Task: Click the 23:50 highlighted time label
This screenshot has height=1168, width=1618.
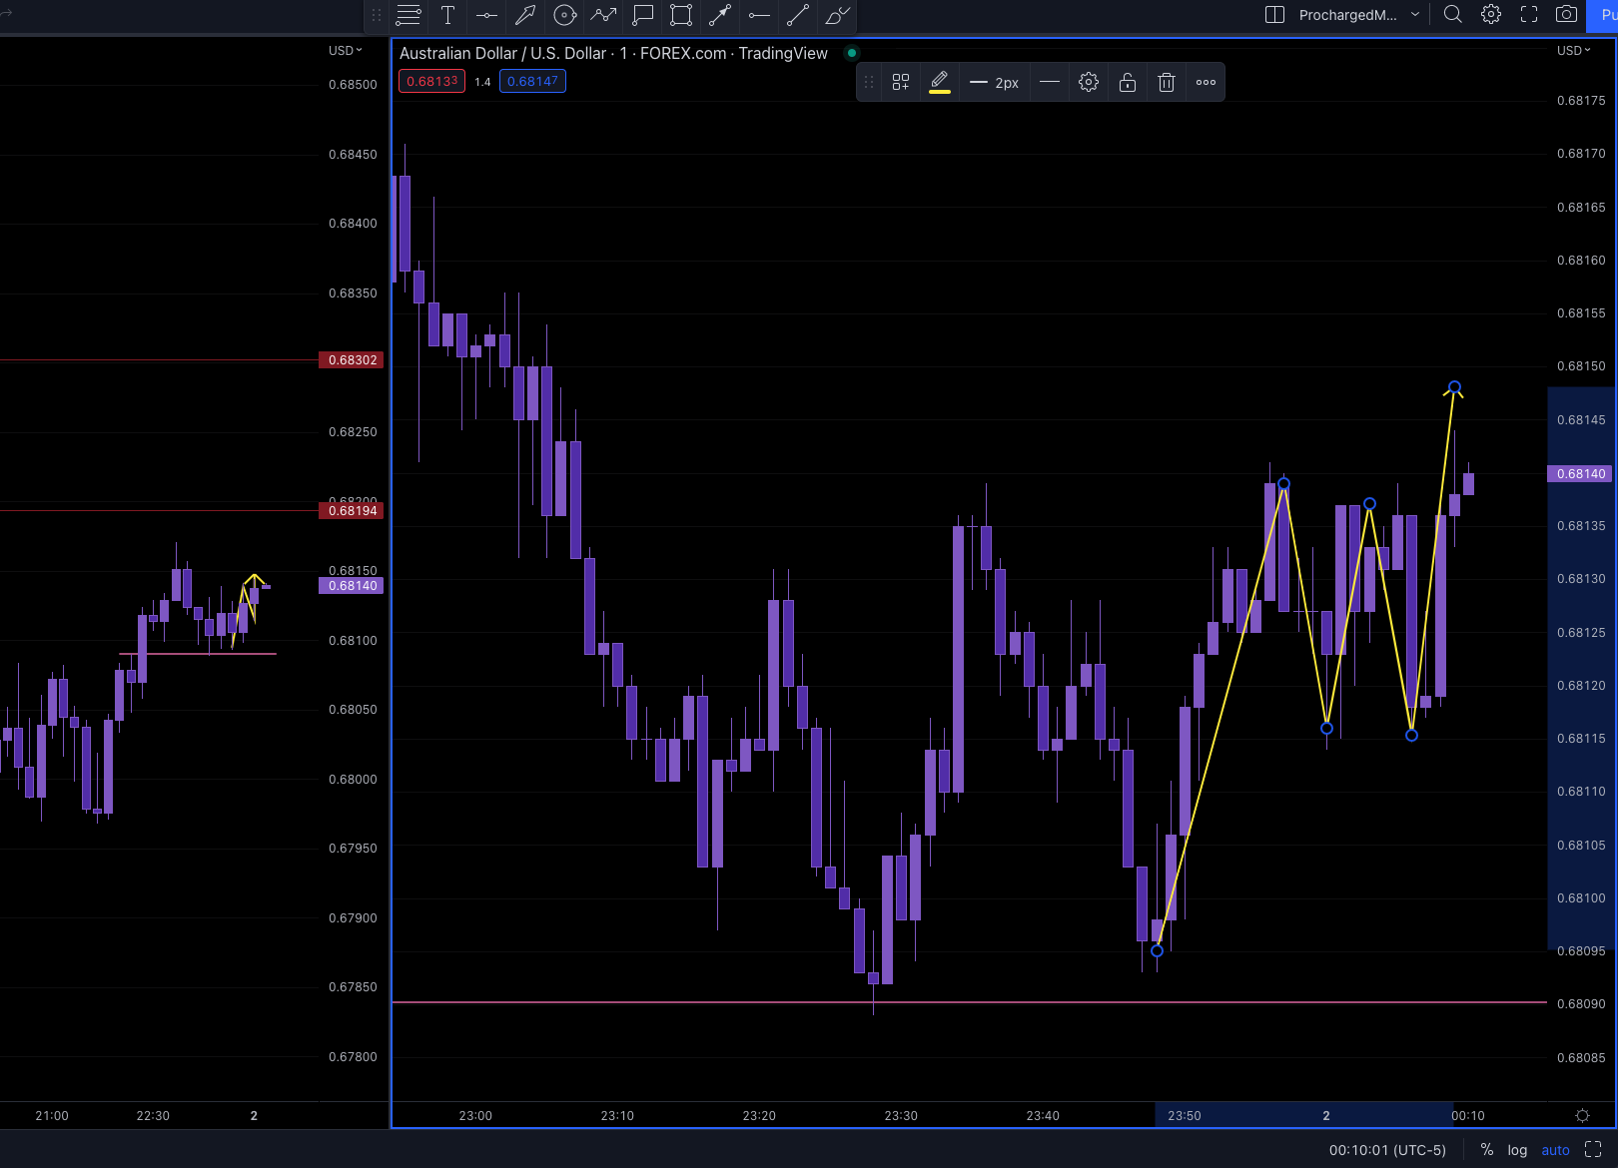Action: [x=1185, y=1116]
